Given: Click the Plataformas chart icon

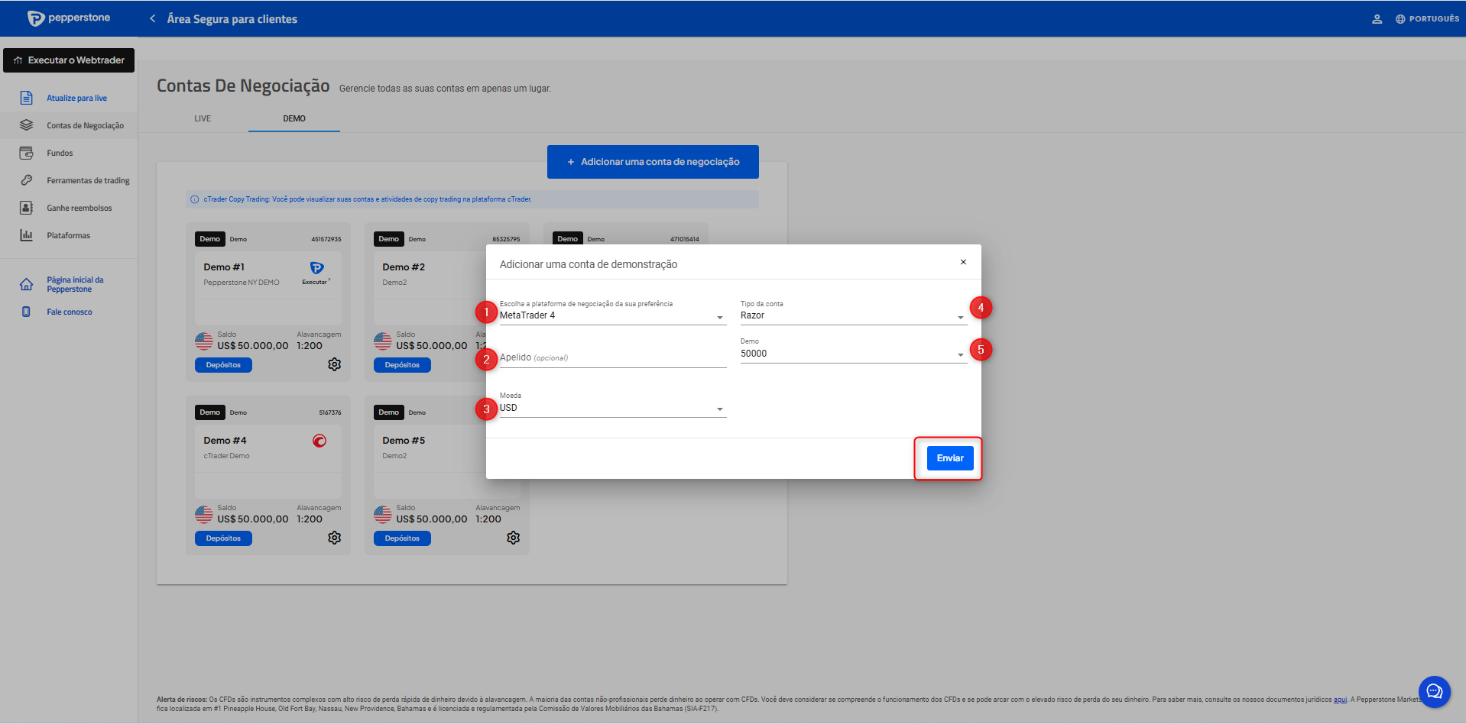Looking at the screenshot, I should click(x=26, y=235).
